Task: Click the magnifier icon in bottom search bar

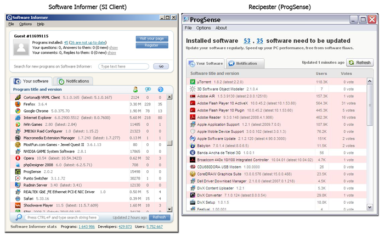Action: [x=19, y=217]
